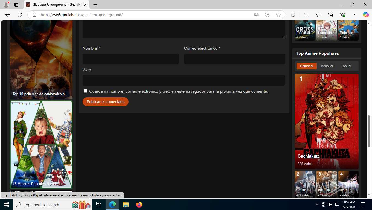This screenshot has width=372, height=210.
Task: Open Browser essentials heart icon
Action: click(x=342, y=15)
